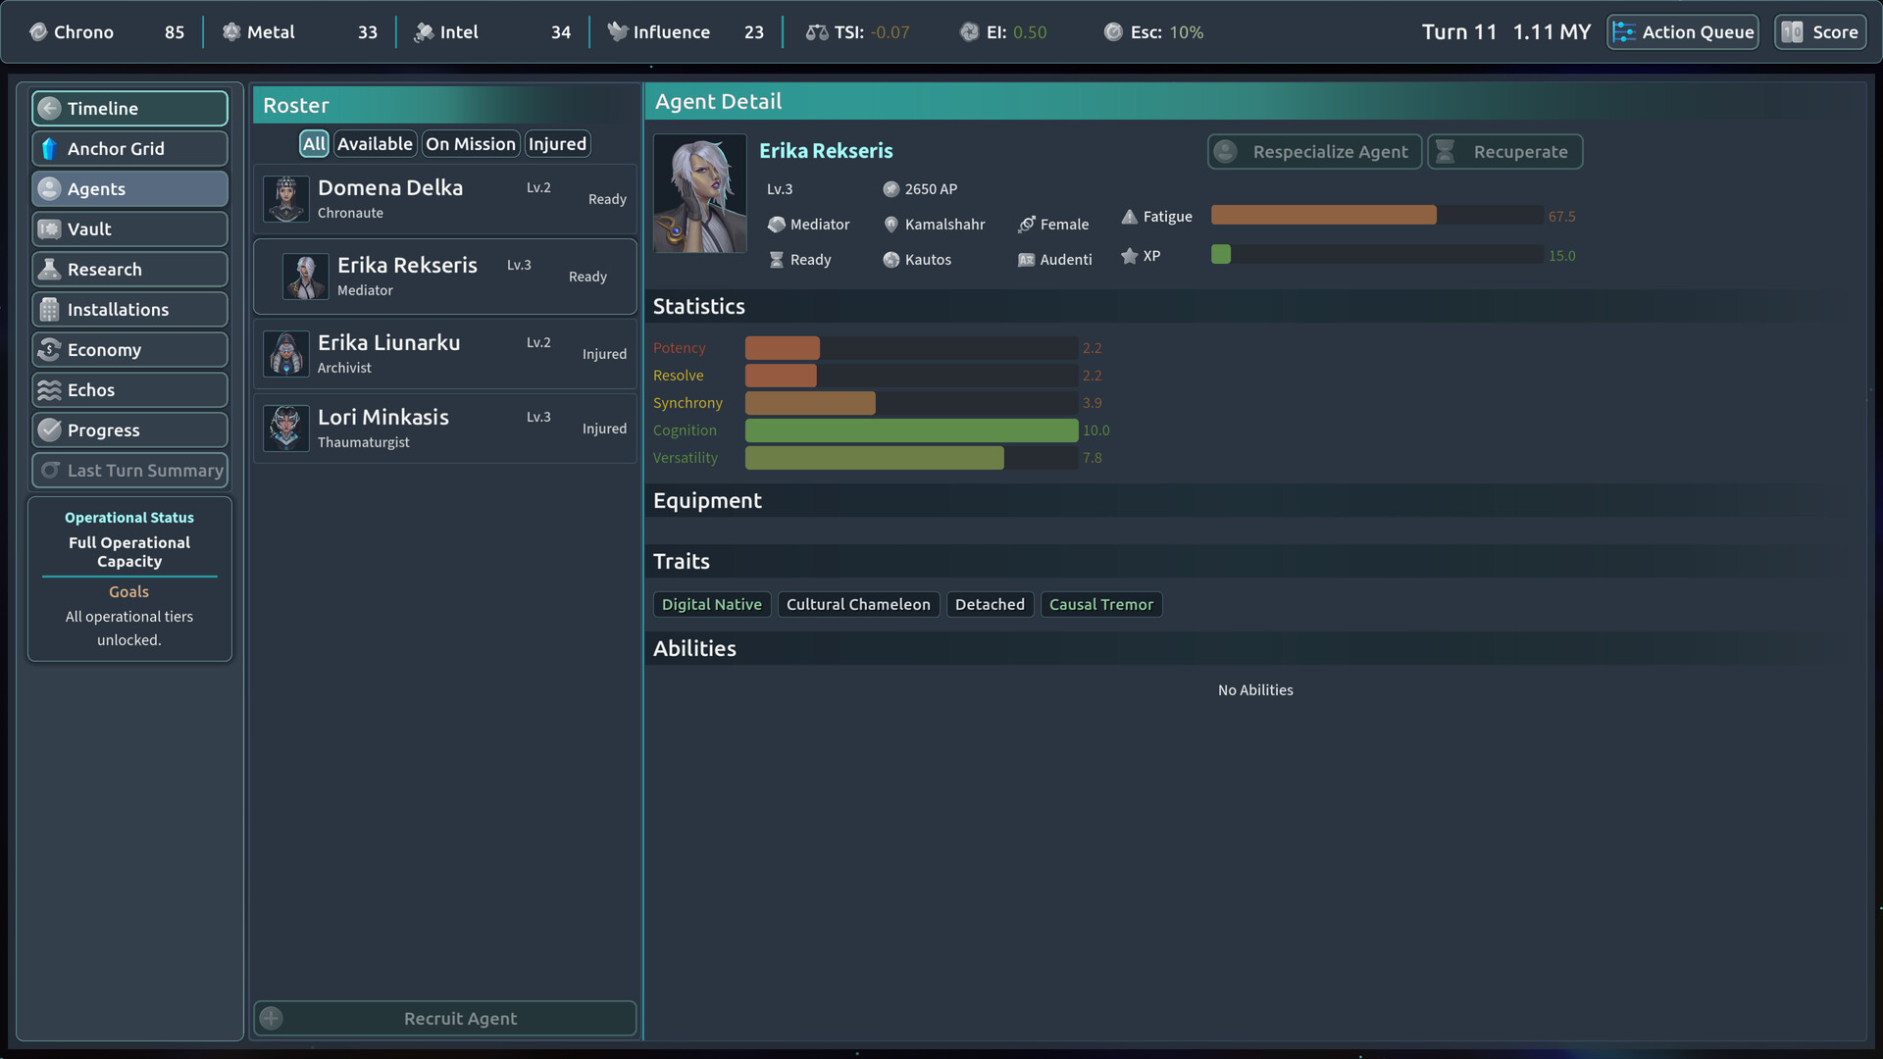Click the Synchrony stat bar
The height and width of the screenshot is (1059, 1883).
pyautogui.click(x=912, y=403)
